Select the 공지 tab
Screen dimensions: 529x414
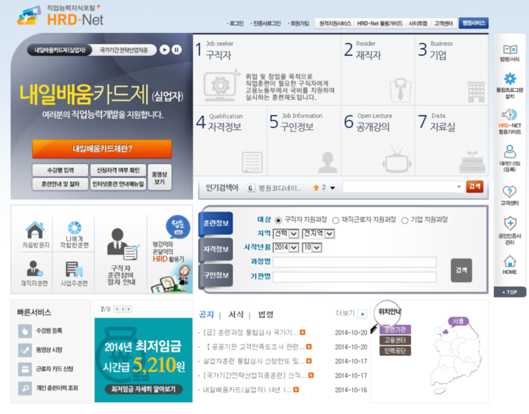pos(206,315)
